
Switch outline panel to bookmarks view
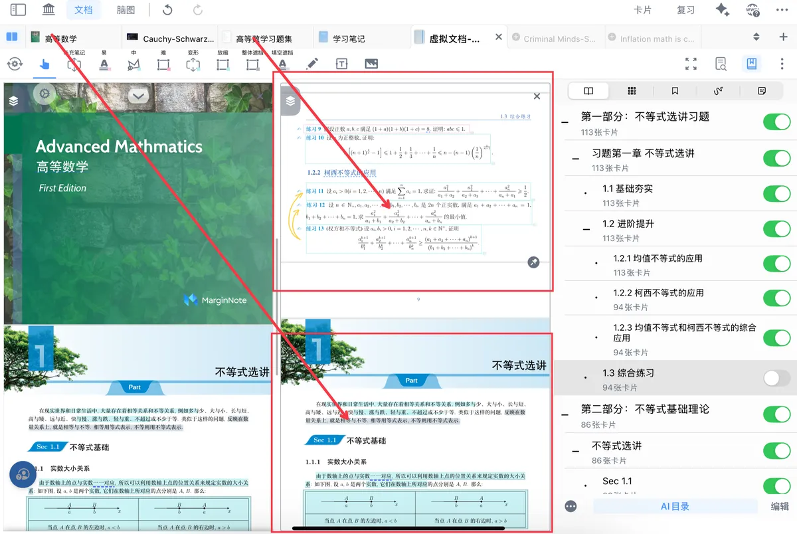coord(675,90)
